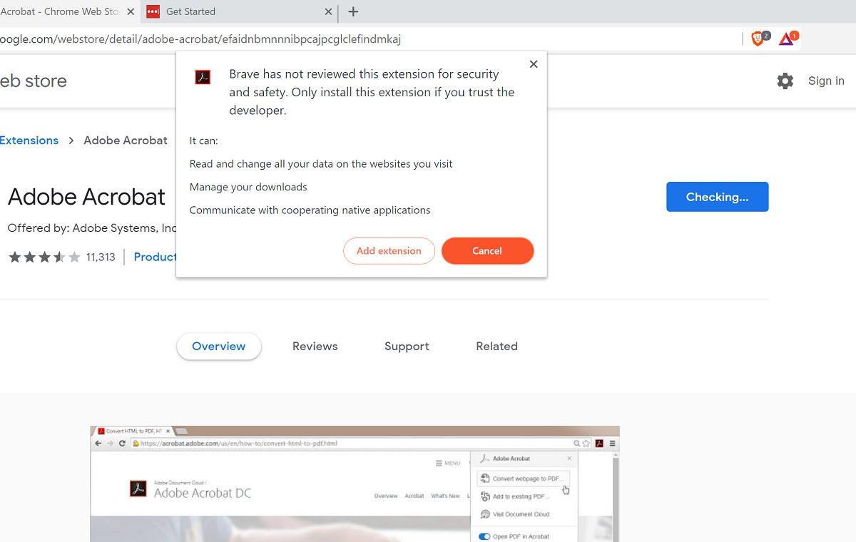The width and height of the screenshot is (856, 542).
Task: Click the web store logo text
Action: (34, 81)
